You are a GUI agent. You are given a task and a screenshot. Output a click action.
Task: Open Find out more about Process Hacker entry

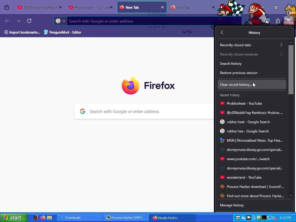click(x=252, y=196)
